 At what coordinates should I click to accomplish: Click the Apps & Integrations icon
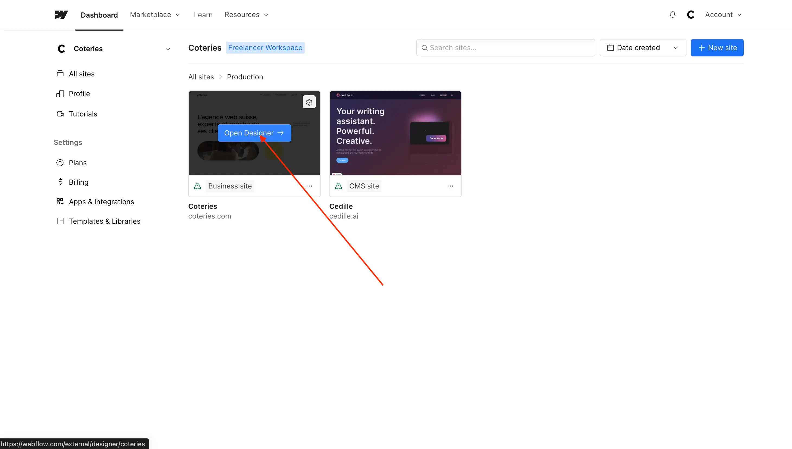[60, 201]
